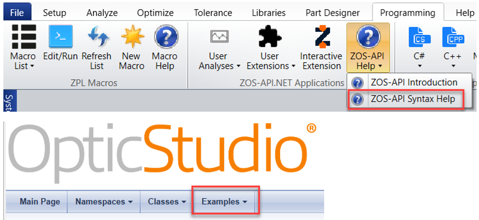This screenshot has width=479, height=220.
Task: Switch to the Help tab
Action: 465,13
